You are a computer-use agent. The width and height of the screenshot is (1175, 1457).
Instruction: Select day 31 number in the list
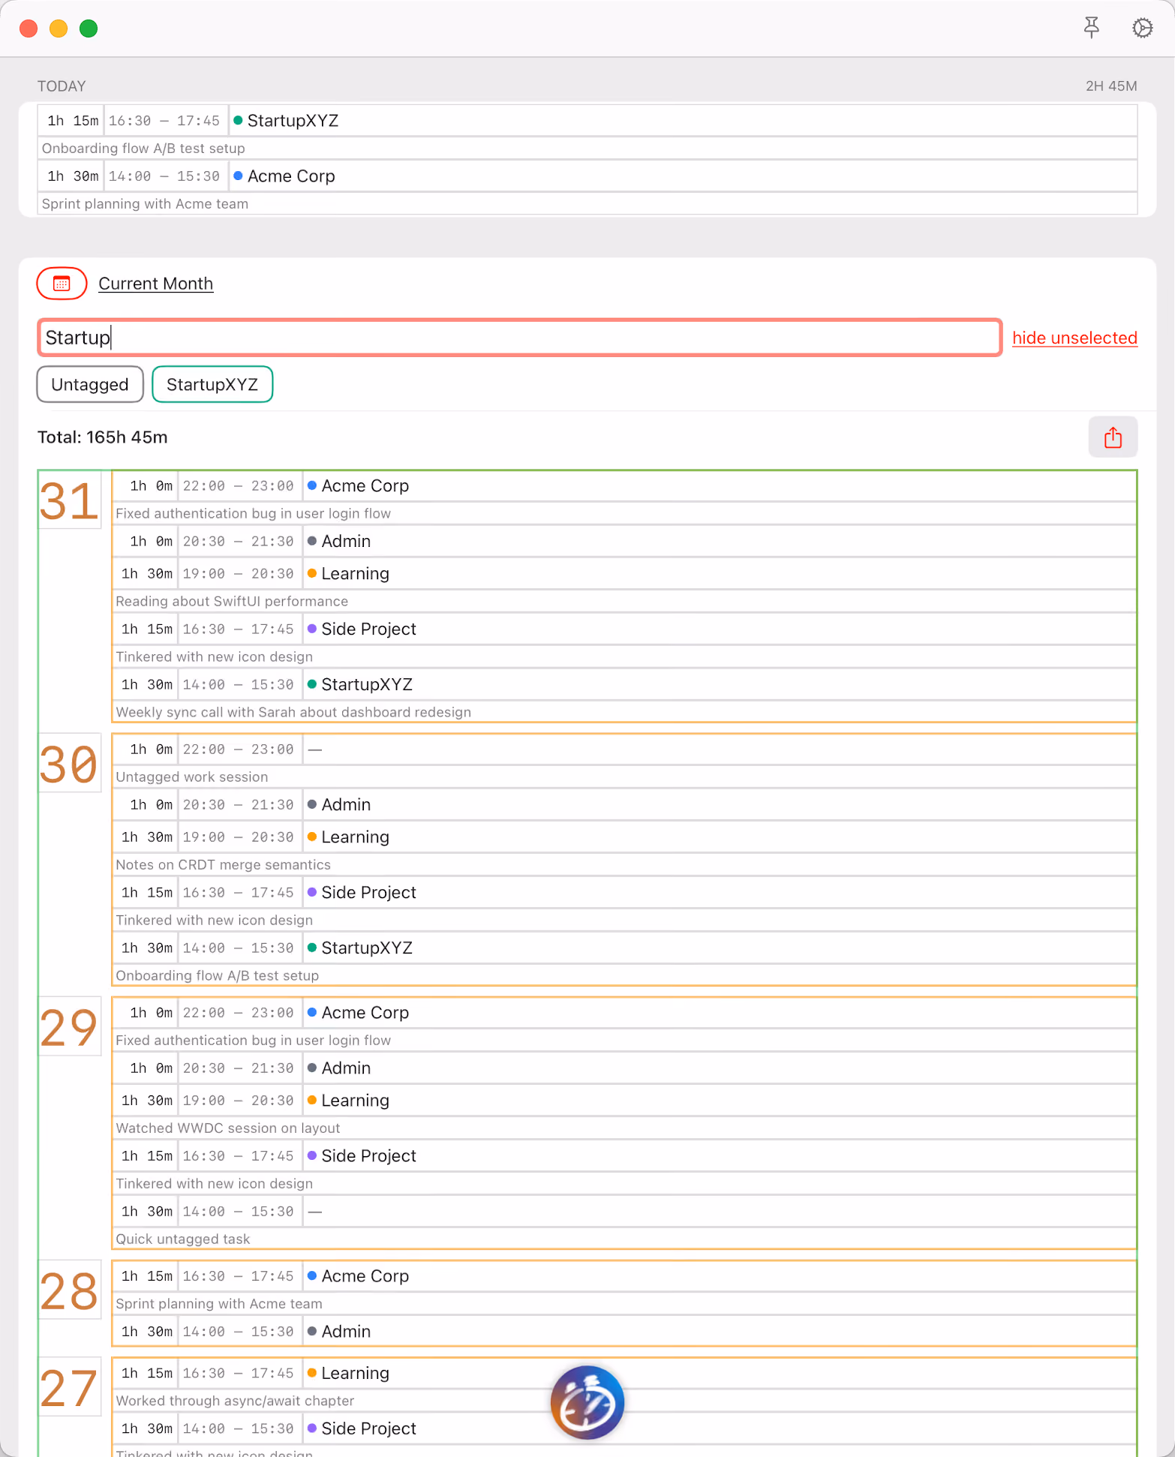[69, 500]
